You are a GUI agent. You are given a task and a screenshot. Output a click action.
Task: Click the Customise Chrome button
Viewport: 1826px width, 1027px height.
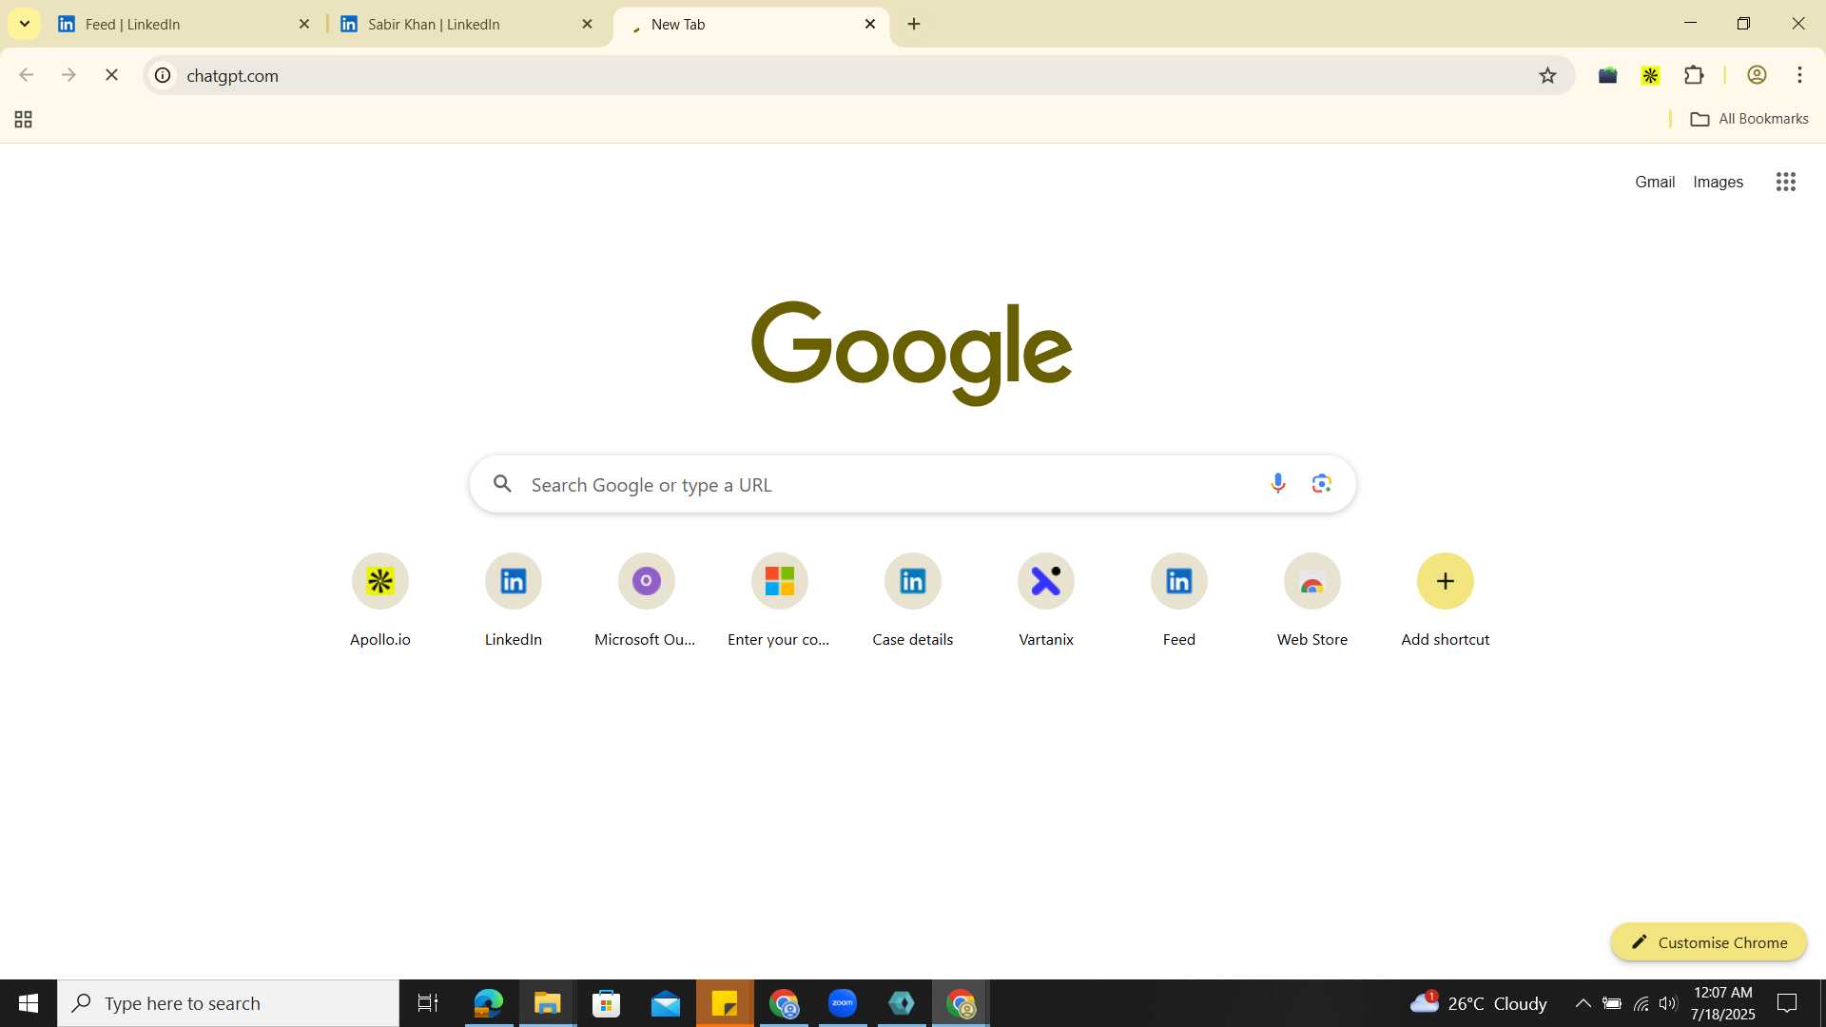[1708, 942]
